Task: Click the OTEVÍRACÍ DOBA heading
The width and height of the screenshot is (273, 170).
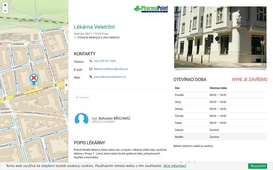Action: 190,79
